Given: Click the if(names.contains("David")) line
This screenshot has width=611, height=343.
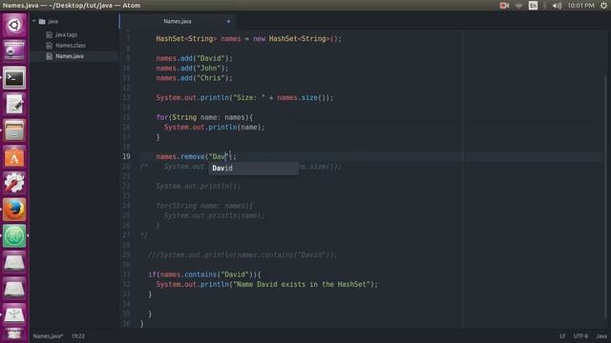Looking at the screenshot, I should 204,274.
